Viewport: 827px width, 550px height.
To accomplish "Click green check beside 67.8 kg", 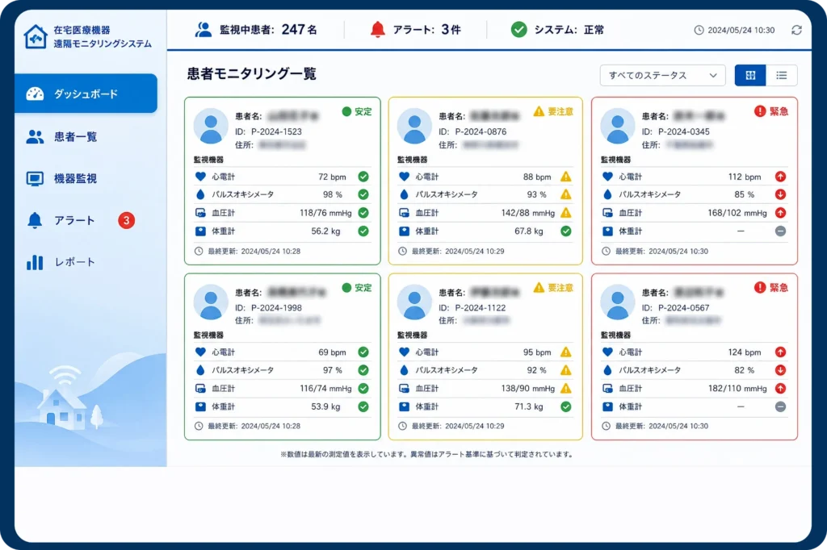I will (x=566, y=231).
